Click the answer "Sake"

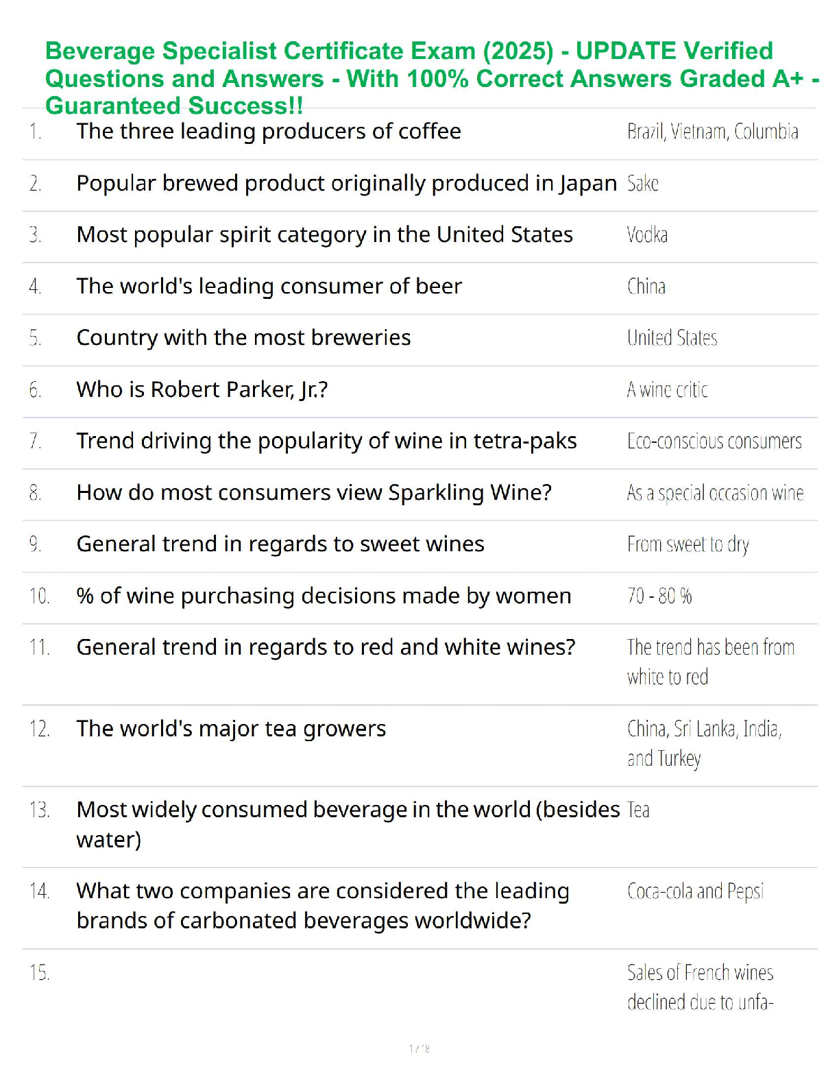coord(642,184)
